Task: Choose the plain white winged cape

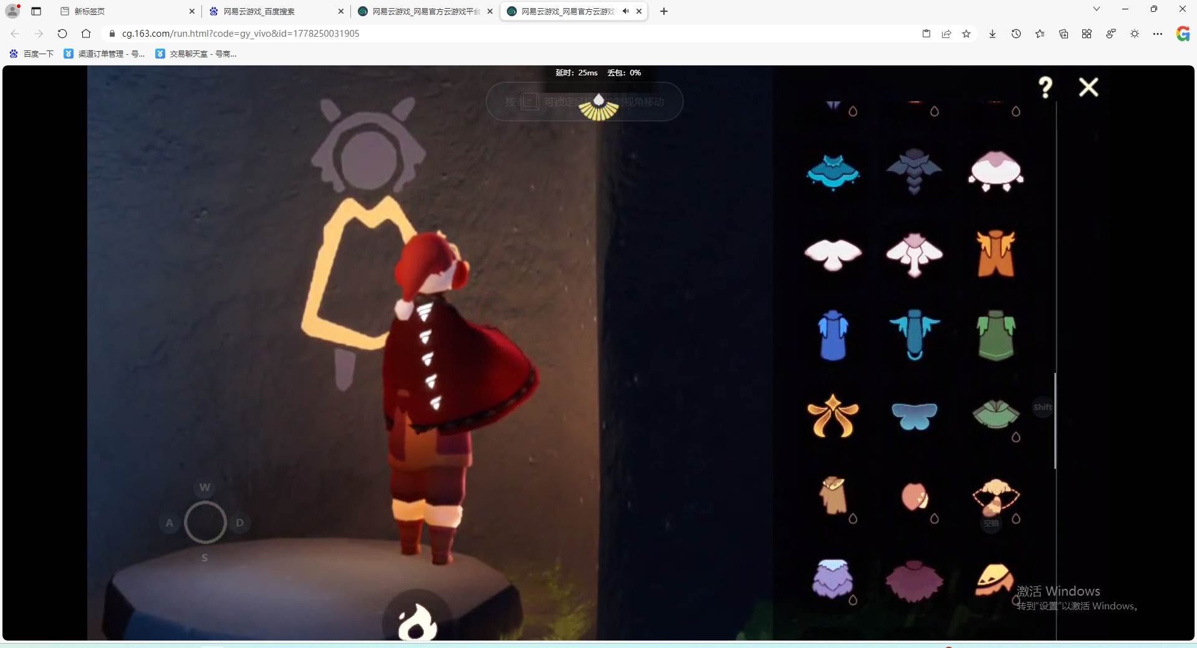Action: pos(833,254)
